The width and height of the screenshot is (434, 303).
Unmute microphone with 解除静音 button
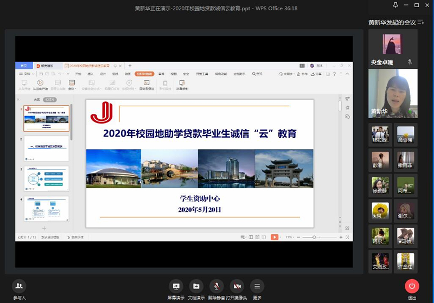(216, 286)
